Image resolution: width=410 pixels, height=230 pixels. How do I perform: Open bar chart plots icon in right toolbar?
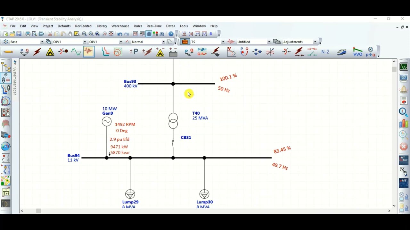(404, 123)
